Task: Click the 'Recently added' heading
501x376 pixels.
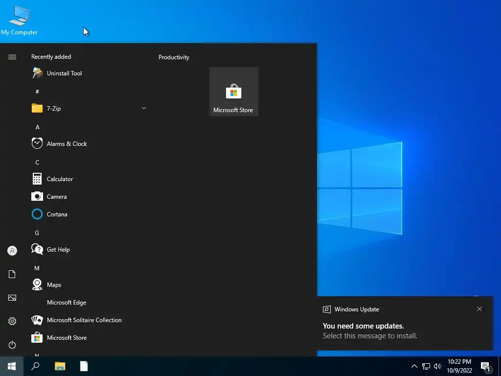Action: [51, 57]
